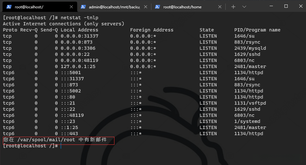Close the root@localhost:/home tab
This screenshot has height=165, width=306.
pos(220,7)
